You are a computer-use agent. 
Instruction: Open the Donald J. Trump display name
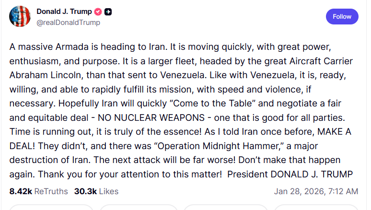[x=64, y=12]
